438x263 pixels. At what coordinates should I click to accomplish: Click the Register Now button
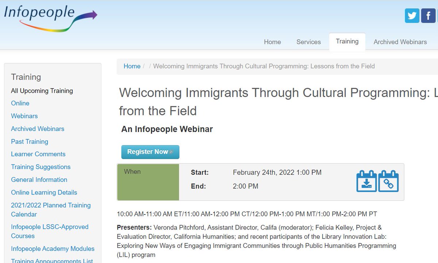pyautogui.click(x=150, y=152)
